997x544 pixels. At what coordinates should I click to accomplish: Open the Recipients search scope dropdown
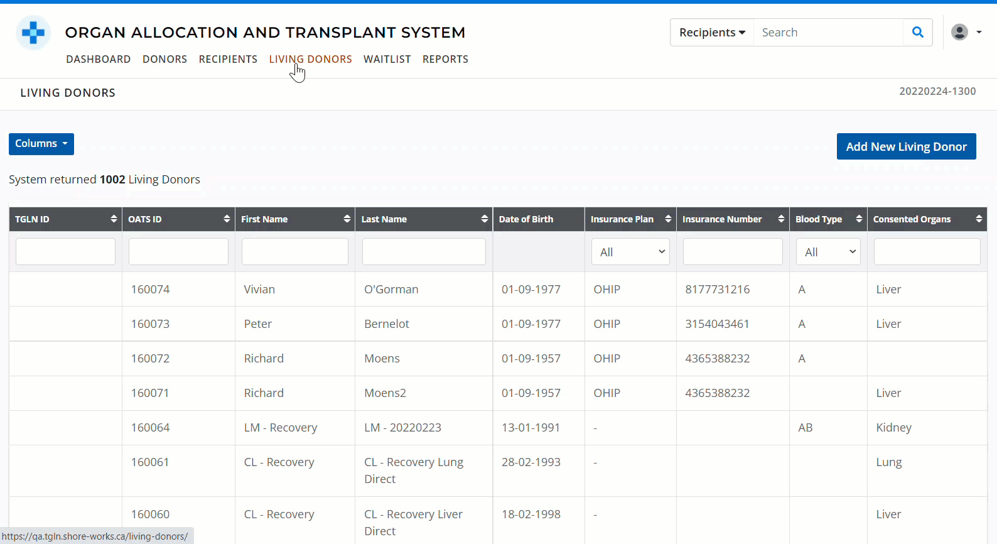pyautogui.click(x=712, y=33)
